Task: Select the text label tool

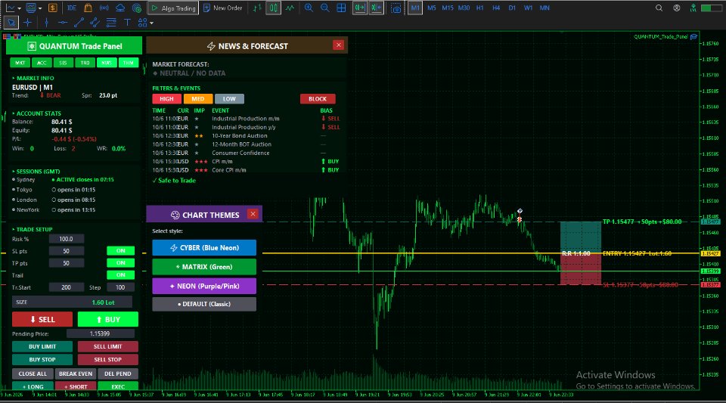Action: click(127, 22)
